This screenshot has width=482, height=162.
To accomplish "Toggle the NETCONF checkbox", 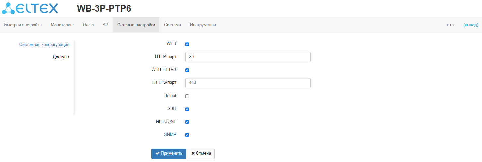I will click(x=187, y=122).
